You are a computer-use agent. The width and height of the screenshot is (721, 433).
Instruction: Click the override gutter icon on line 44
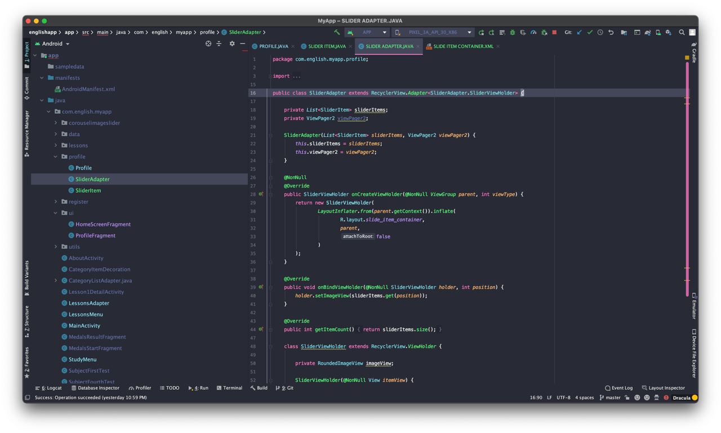pyautogui.click(x=261, y=329)
